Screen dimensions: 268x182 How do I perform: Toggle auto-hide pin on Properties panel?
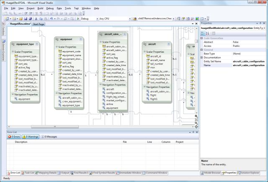(260, 23)
